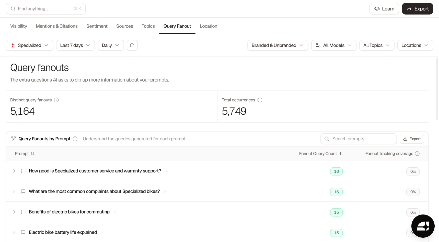Image resolution: width=439 pixels, height=242 pixels.
Task: Expand the battery life explained row
Action: coord(14,232)
